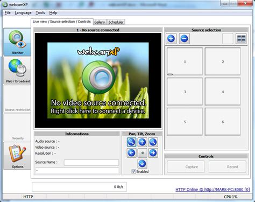Click the pan right arrow
The width and height of the screenshot is (255, 202).
(x=153, y=153)
